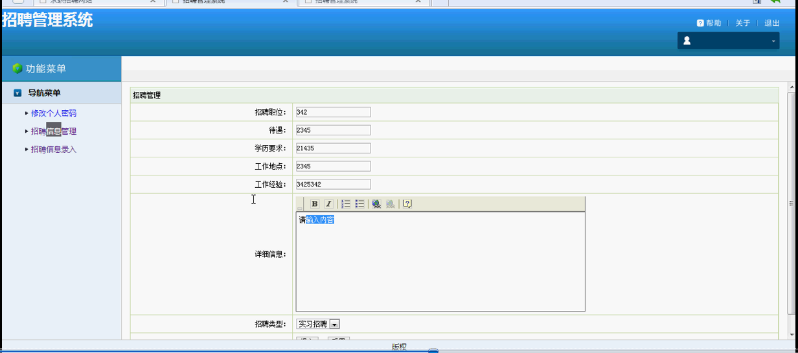
Task: Click the 招聘管理系统 title
Action: click(47, 20)
